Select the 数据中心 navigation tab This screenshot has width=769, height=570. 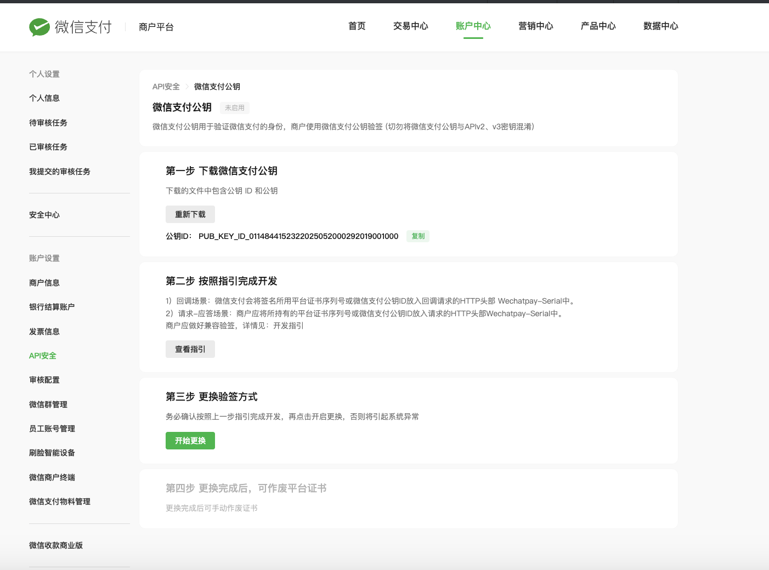click(660, 26)
